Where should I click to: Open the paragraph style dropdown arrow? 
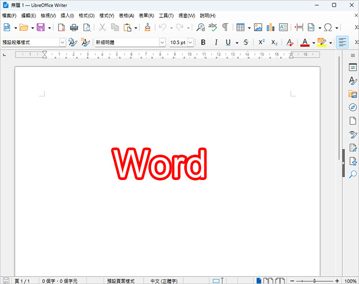pyautogui.click(x=62, y=42)
